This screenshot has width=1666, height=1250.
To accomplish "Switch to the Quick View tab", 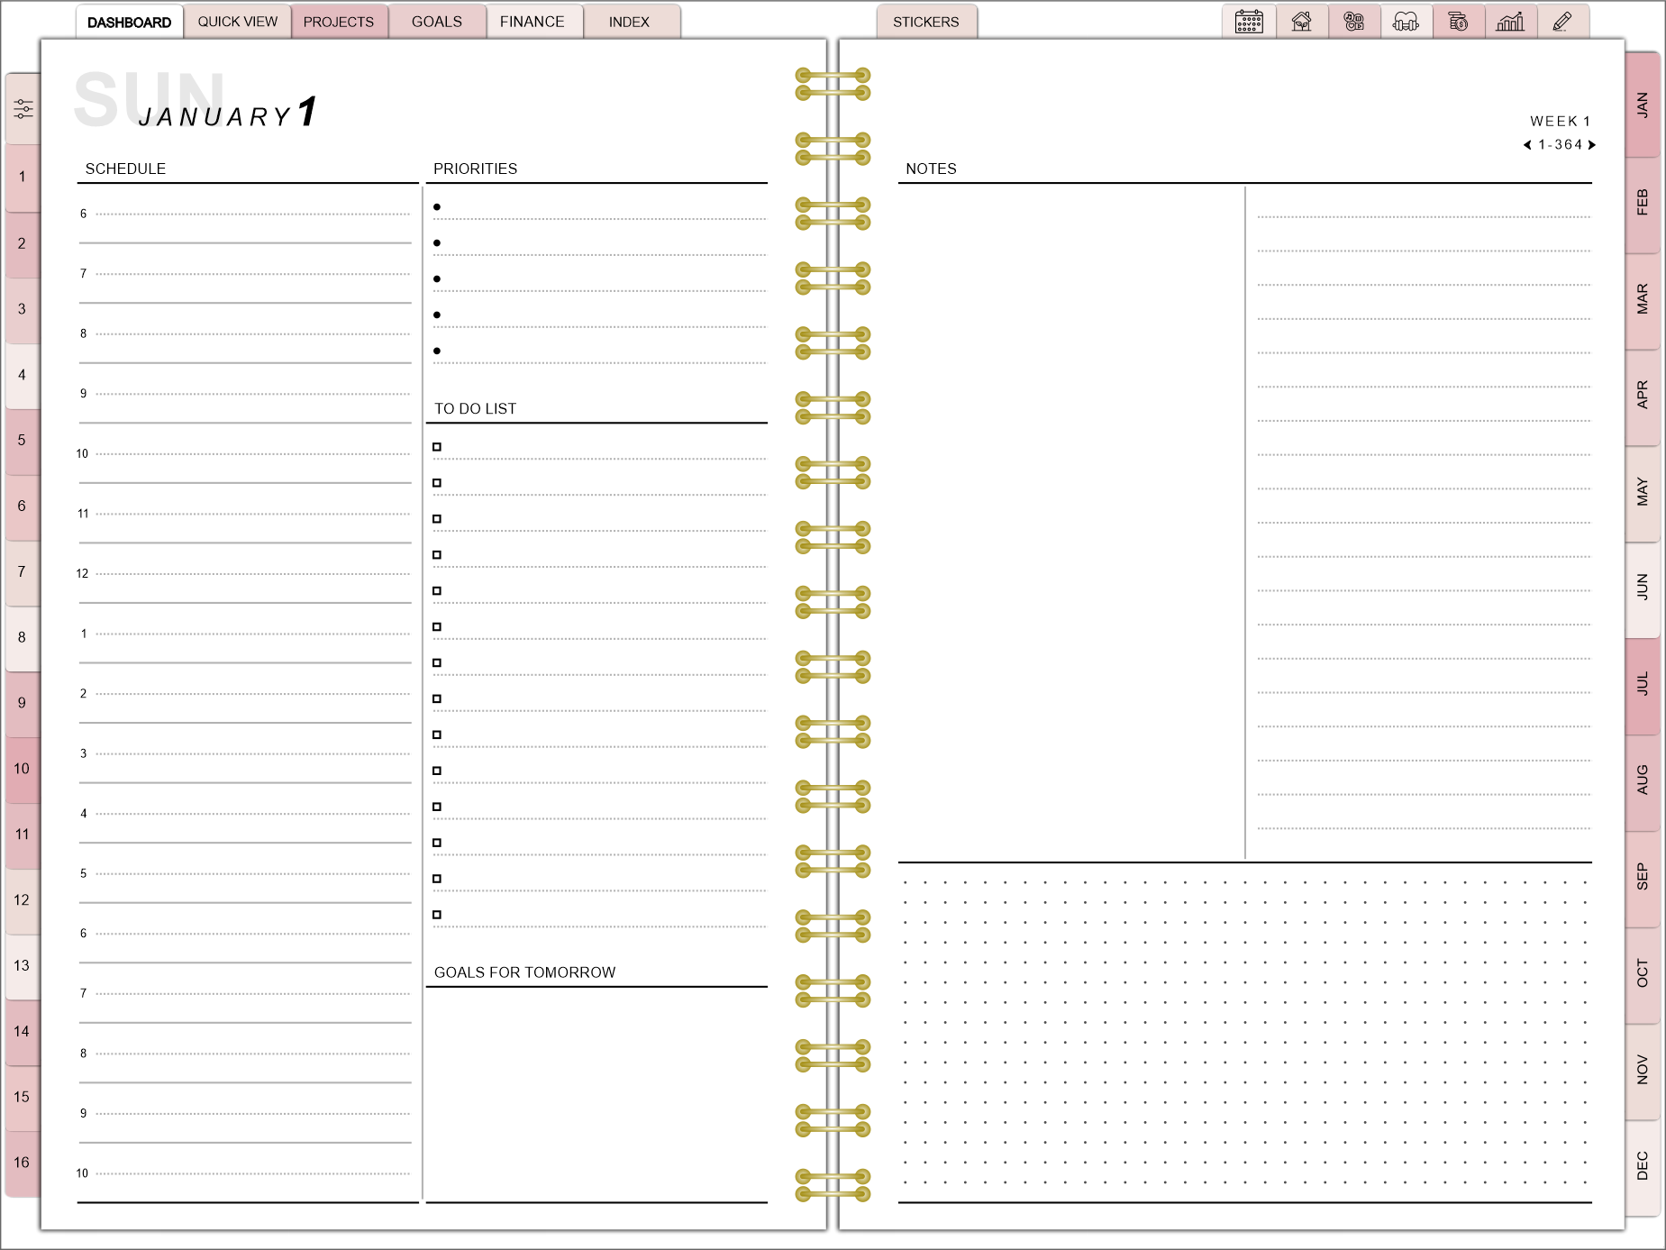I will pyautogui.click(x=238, y=22).
